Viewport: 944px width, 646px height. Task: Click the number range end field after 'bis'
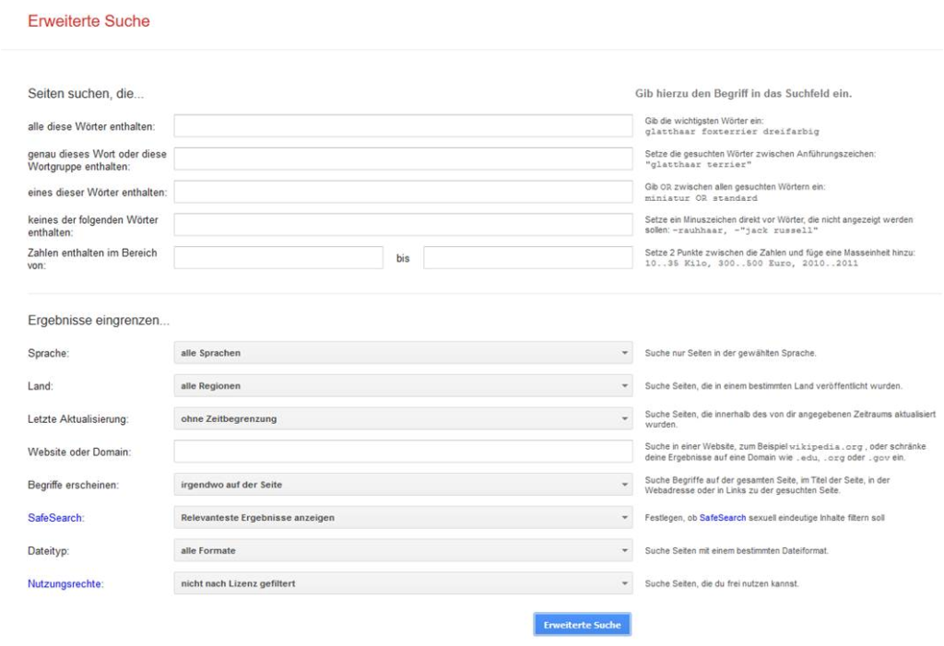coord(527,258)
